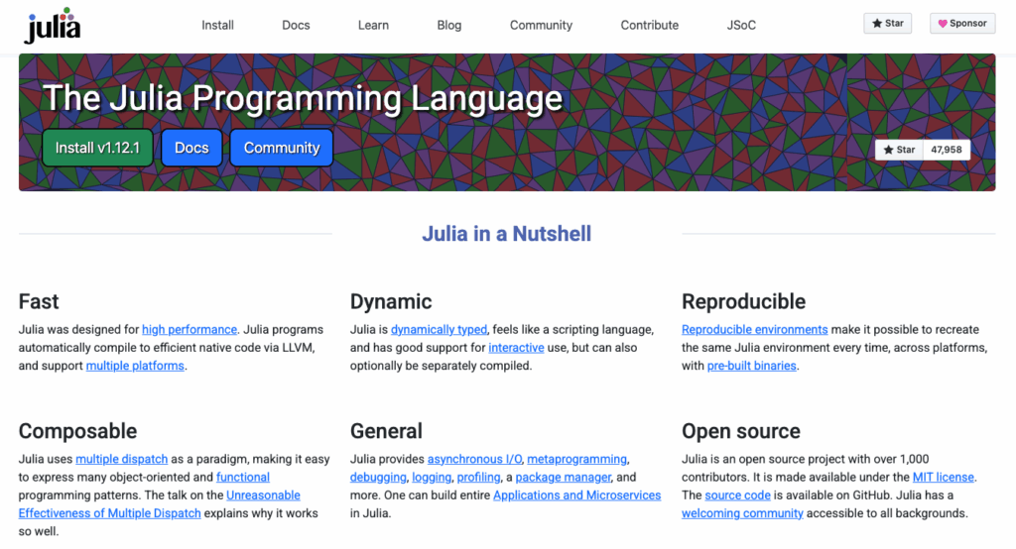Click the blue Community banner button

click(x=282, y=148)
